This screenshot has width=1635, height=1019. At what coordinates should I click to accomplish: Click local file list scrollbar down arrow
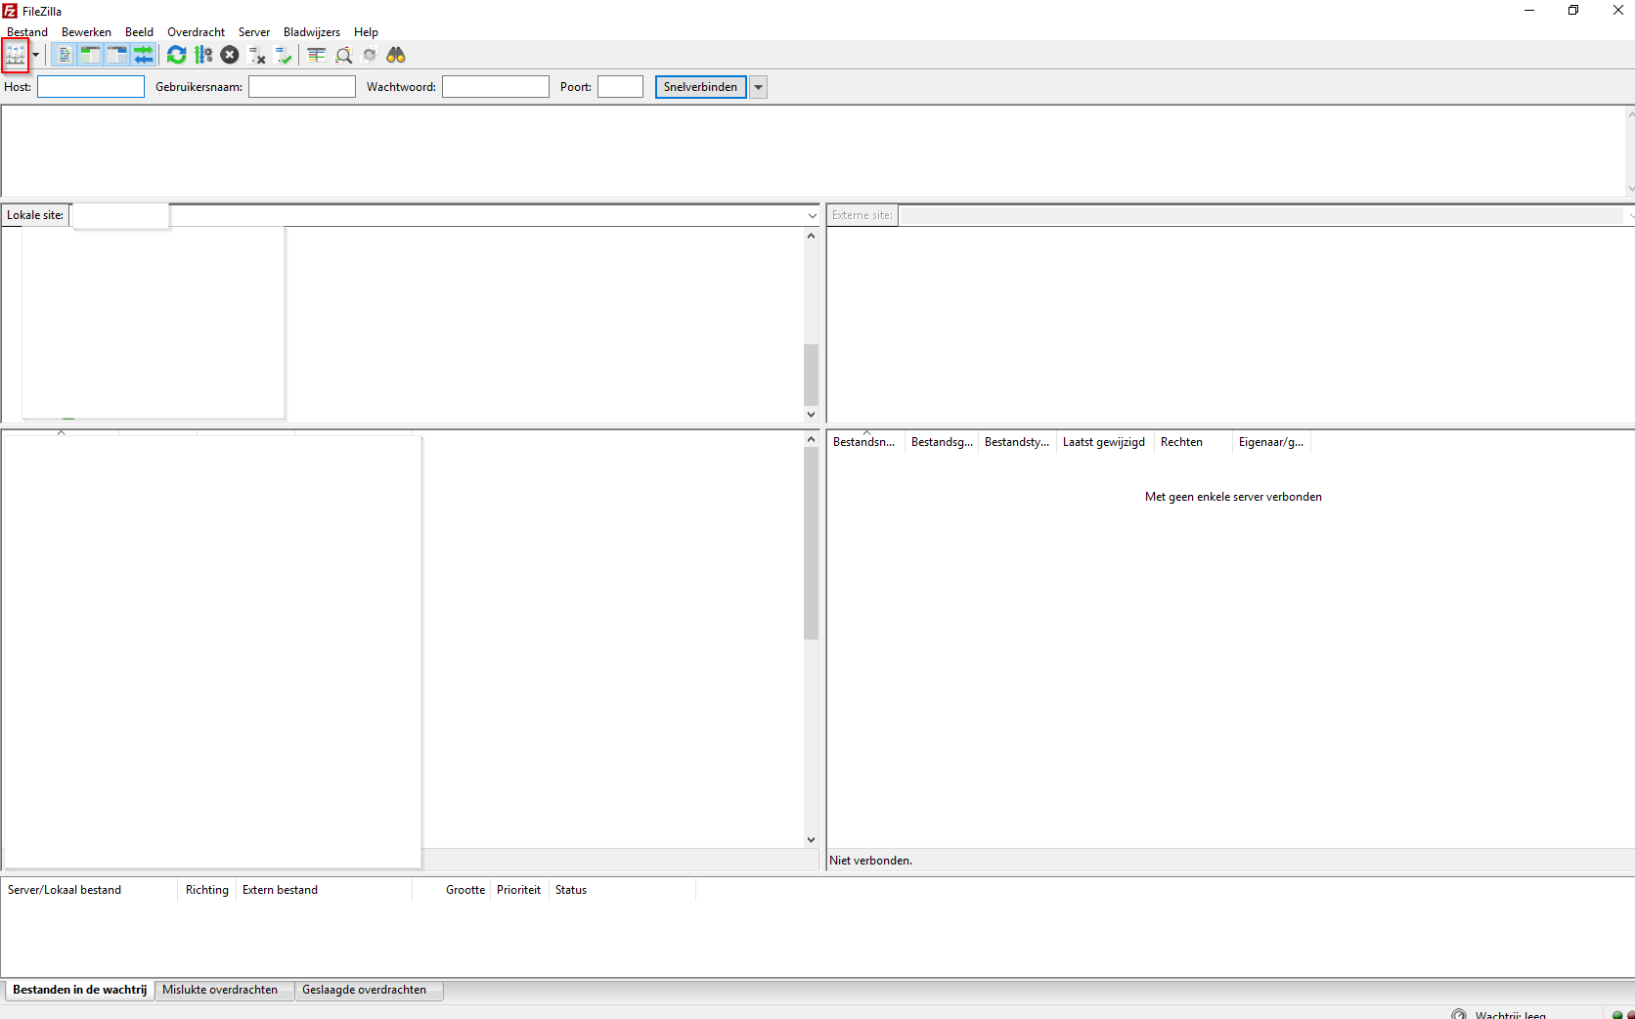point(811,839)
